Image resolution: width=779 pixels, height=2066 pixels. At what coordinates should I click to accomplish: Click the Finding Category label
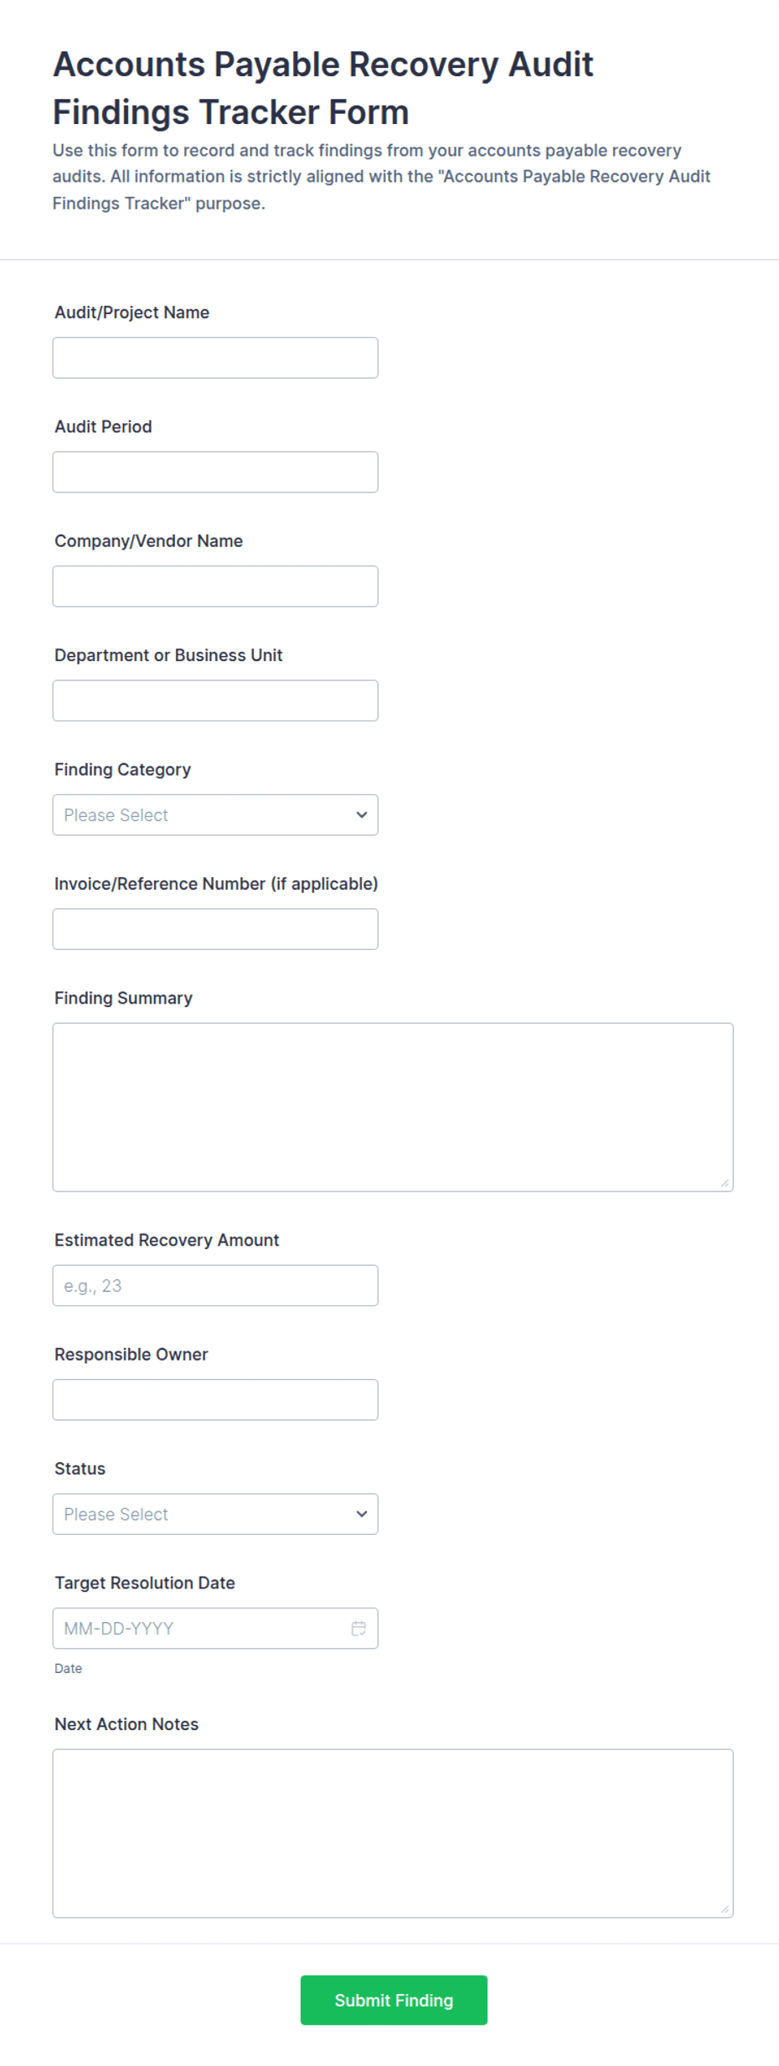point(123,769)
